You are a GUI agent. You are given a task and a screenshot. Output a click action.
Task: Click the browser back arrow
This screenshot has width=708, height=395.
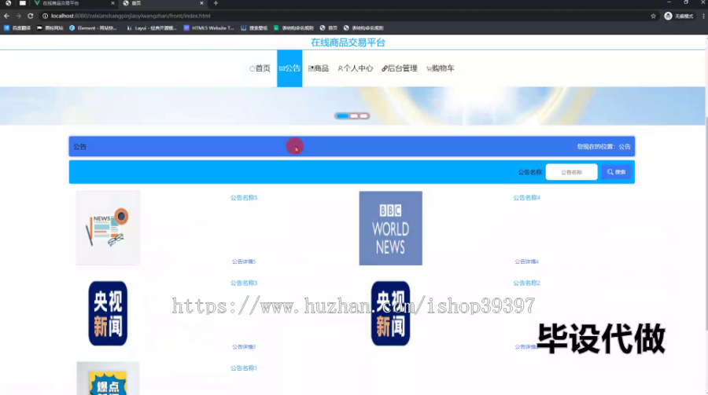(x=6, y=16)
